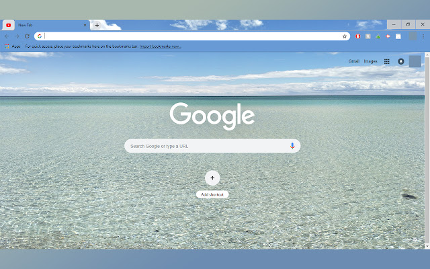Open the green triangle extension icon

[x=378, y=36]
